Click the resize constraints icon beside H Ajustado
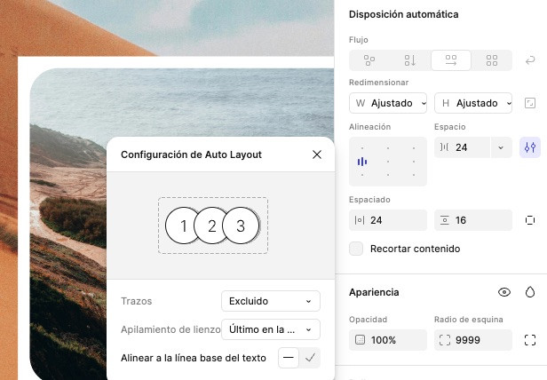 [530, 103]
